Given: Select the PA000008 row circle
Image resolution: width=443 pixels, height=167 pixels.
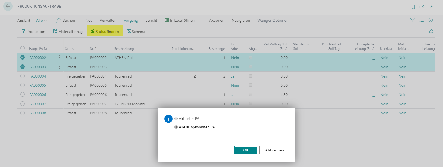Looking at the screenshot, I should point(22,113).
